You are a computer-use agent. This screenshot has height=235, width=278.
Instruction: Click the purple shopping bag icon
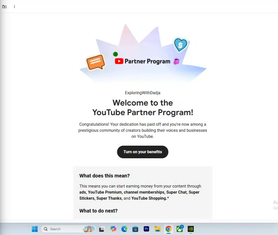176,61
